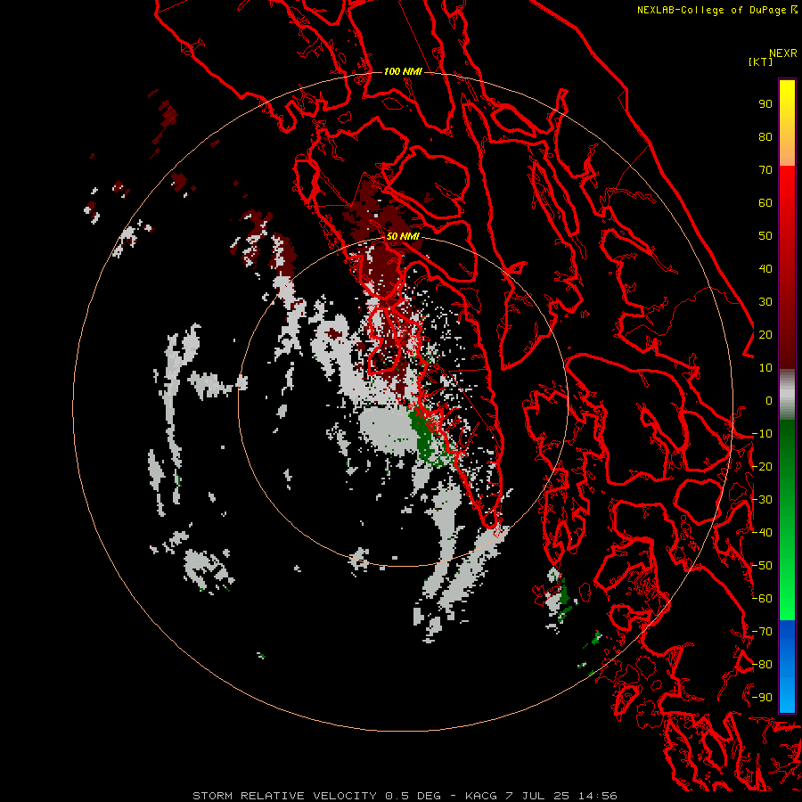Click the -50 value on velocity scale
Screen dimensions: 802x802
click(762, 566)
